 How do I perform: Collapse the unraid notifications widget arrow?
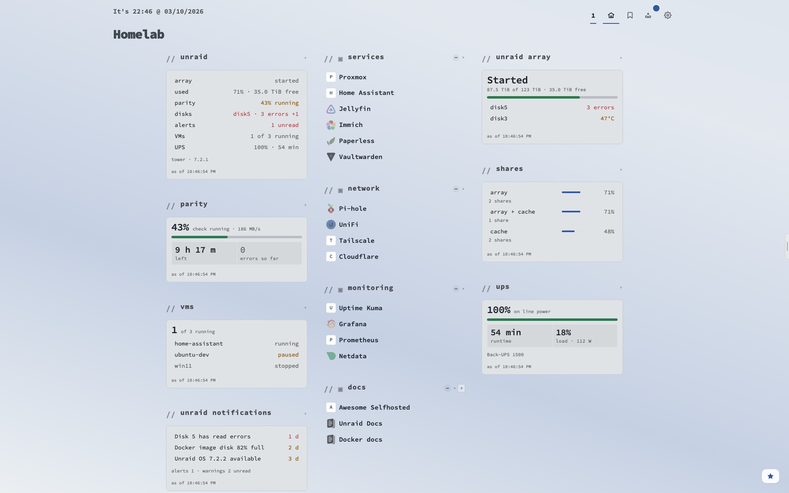(305, 414)
